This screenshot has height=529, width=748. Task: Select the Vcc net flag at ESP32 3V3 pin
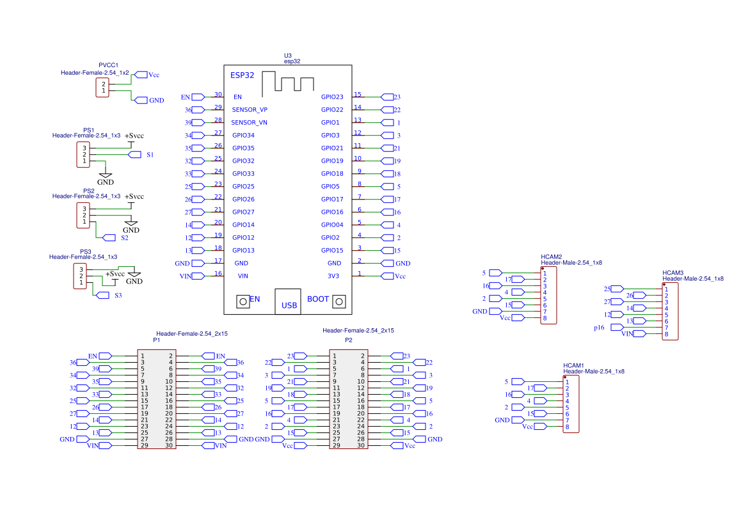(x=387, y=276)
